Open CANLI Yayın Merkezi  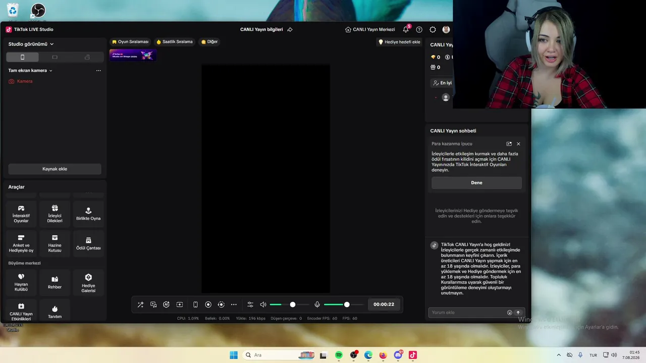click(370, 30)
